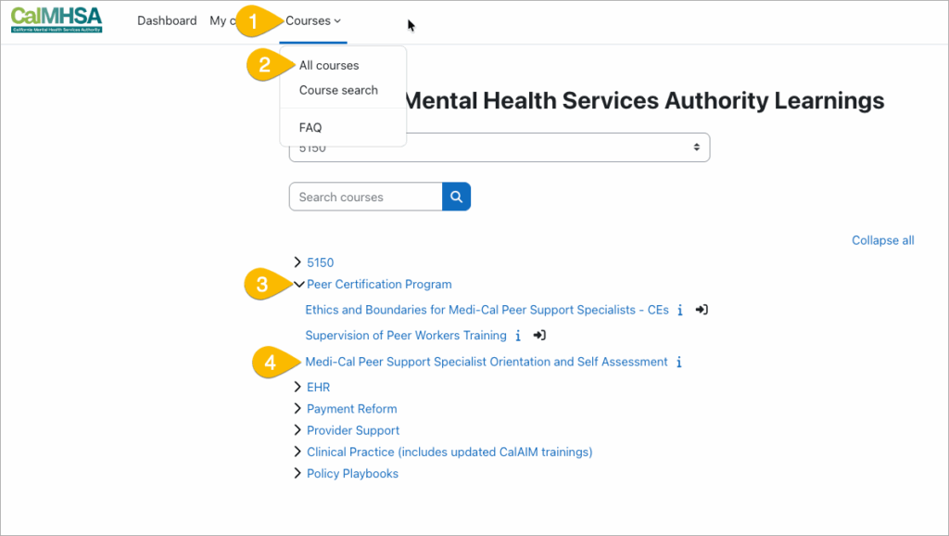The width and height of the screenshot is (949, 536).
Task: Expand the Payment Reform category
Action: click(x=297, y=409)
